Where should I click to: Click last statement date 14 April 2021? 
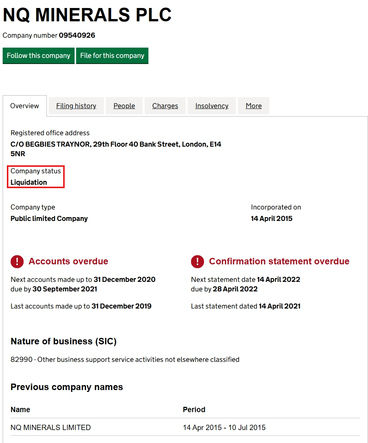coord(280,306)
